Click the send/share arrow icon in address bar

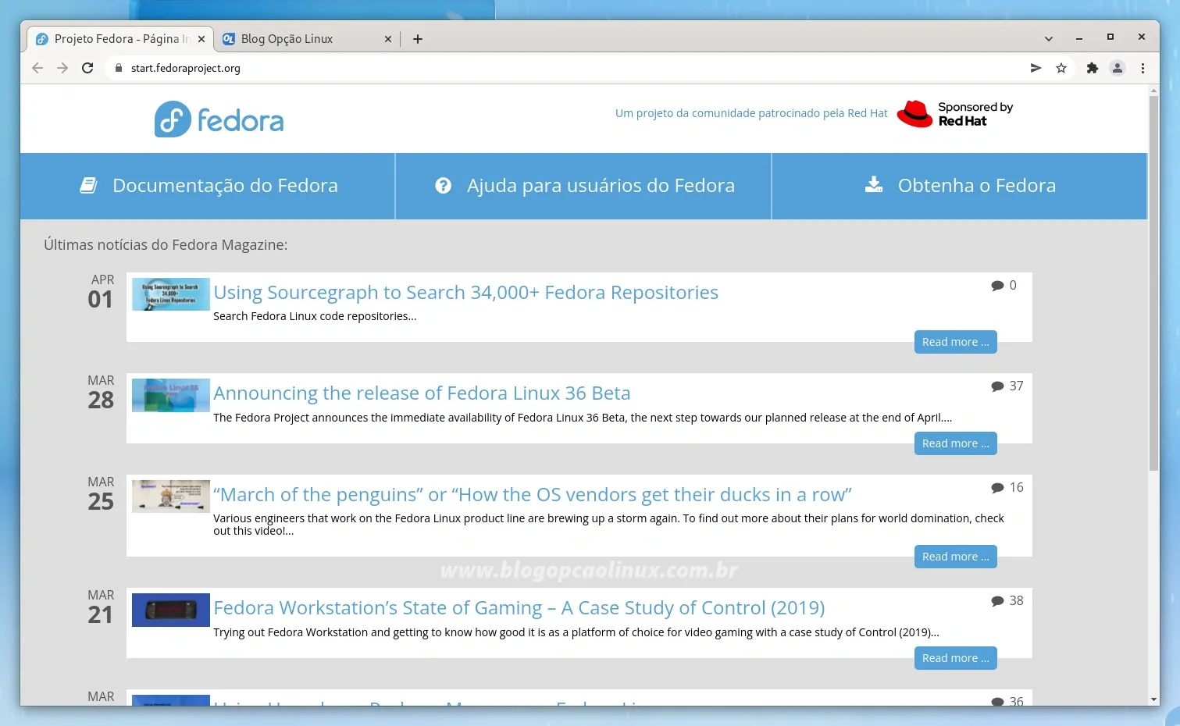(x=1036, y=68)
